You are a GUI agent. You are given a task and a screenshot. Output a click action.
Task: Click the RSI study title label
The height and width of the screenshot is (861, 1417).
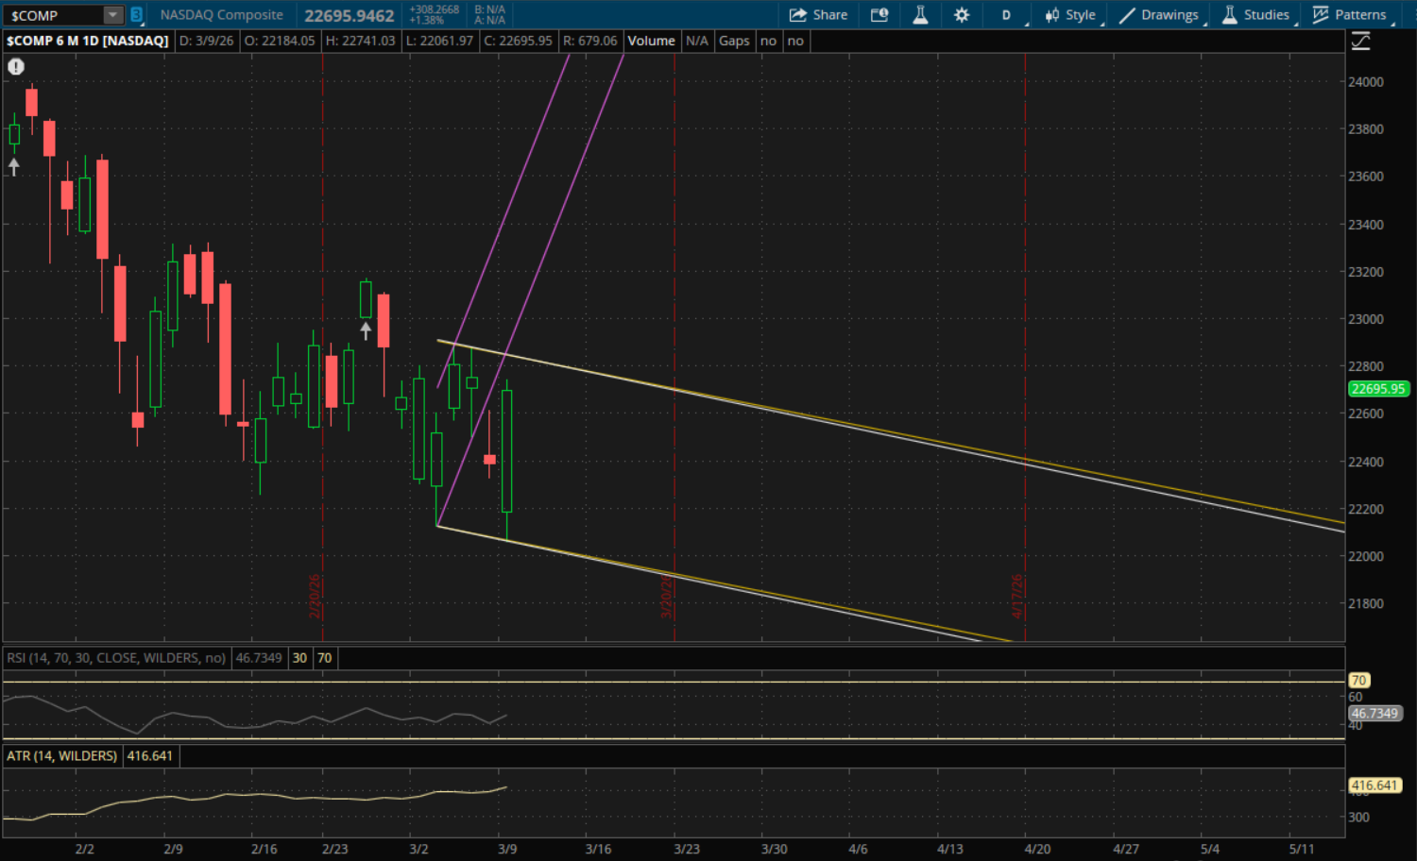(116, 658)
